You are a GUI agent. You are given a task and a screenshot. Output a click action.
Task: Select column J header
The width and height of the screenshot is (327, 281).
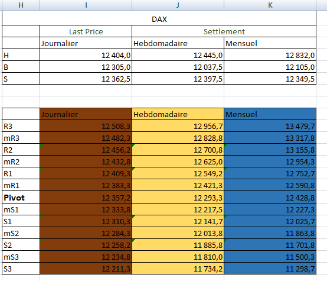178,5
